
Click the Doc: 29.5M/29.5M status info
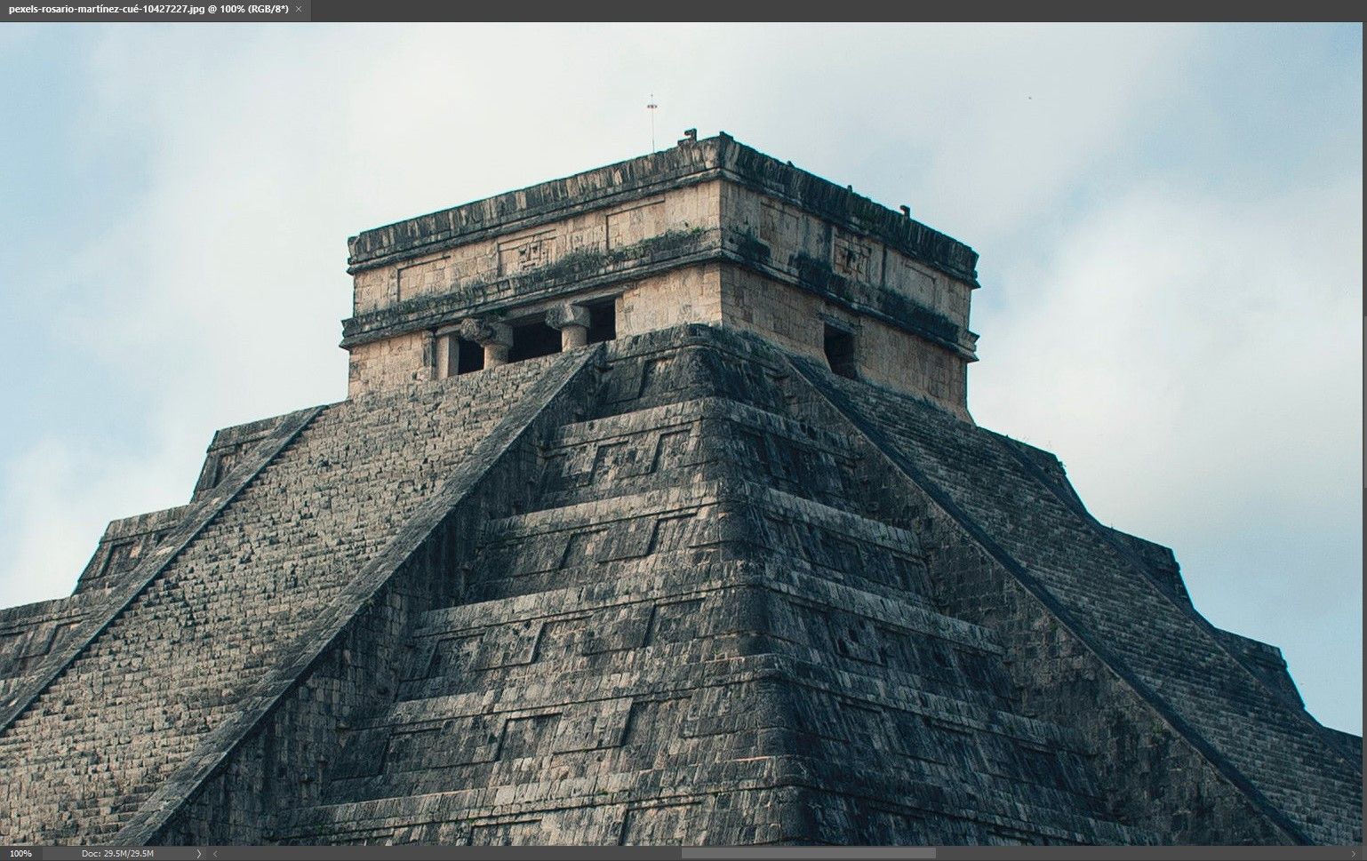(117, 854)
